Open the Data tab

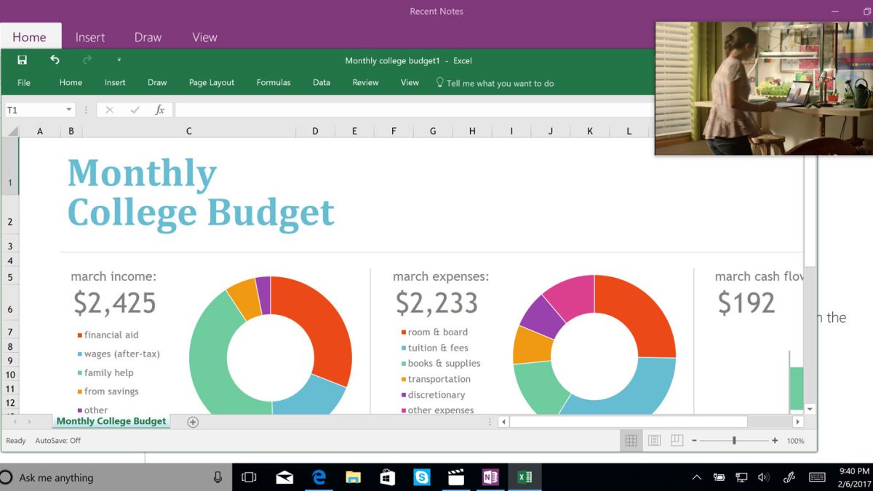322,83
